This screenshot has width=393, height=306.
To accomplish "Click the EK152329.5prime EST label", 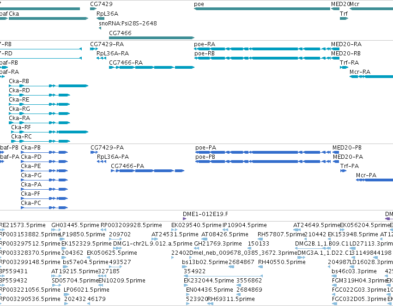I will click(x=86, y=244).
